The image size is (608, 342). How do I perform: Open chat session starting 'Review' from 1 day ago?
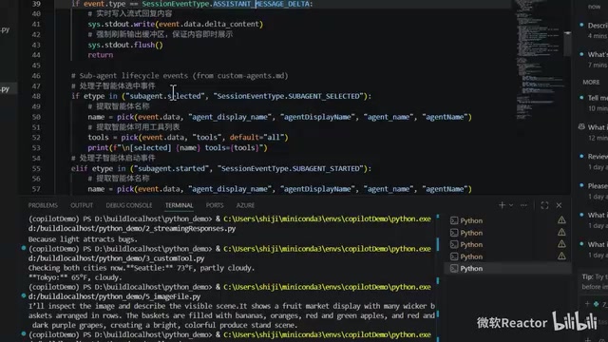point(593,161)
